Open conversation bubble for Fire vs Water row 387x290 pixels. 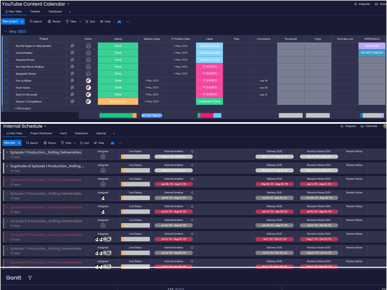[72, 80]
